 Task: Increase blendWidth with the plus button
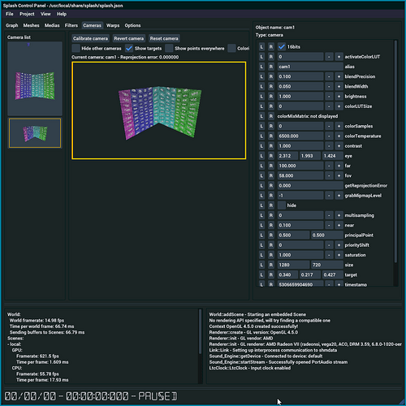coord(339,86)
